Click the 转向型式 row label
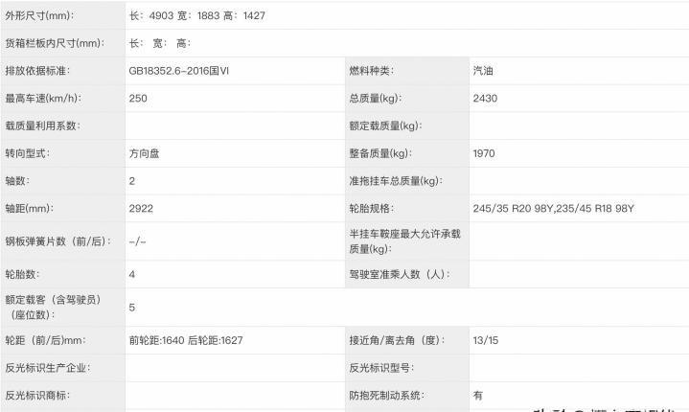 (x=27, y=153)
